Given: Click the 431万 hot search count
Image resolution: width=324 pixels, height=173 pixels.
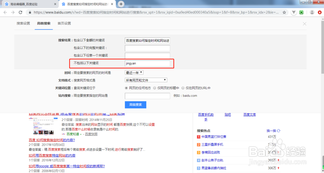Looking at the screenshot, I should tap(272, 137).
